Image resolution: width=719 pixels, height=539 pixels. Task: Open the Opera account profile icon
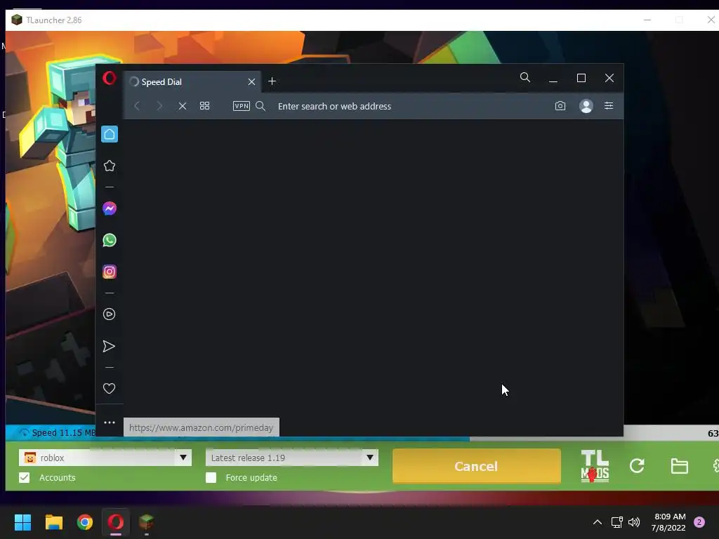coord(586,106)
